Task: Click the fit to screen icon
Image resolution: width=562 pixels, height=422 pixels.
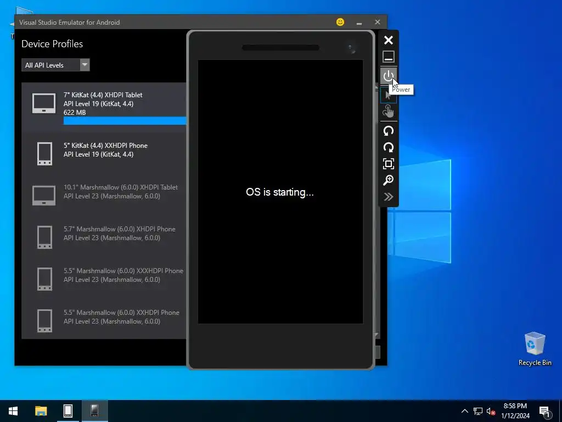Action: click(x=389, y=164)
